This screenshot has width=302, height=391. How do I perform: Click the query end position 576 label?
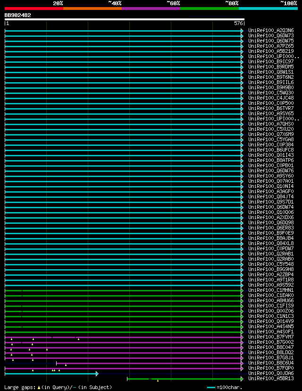[x=238, y=23]
